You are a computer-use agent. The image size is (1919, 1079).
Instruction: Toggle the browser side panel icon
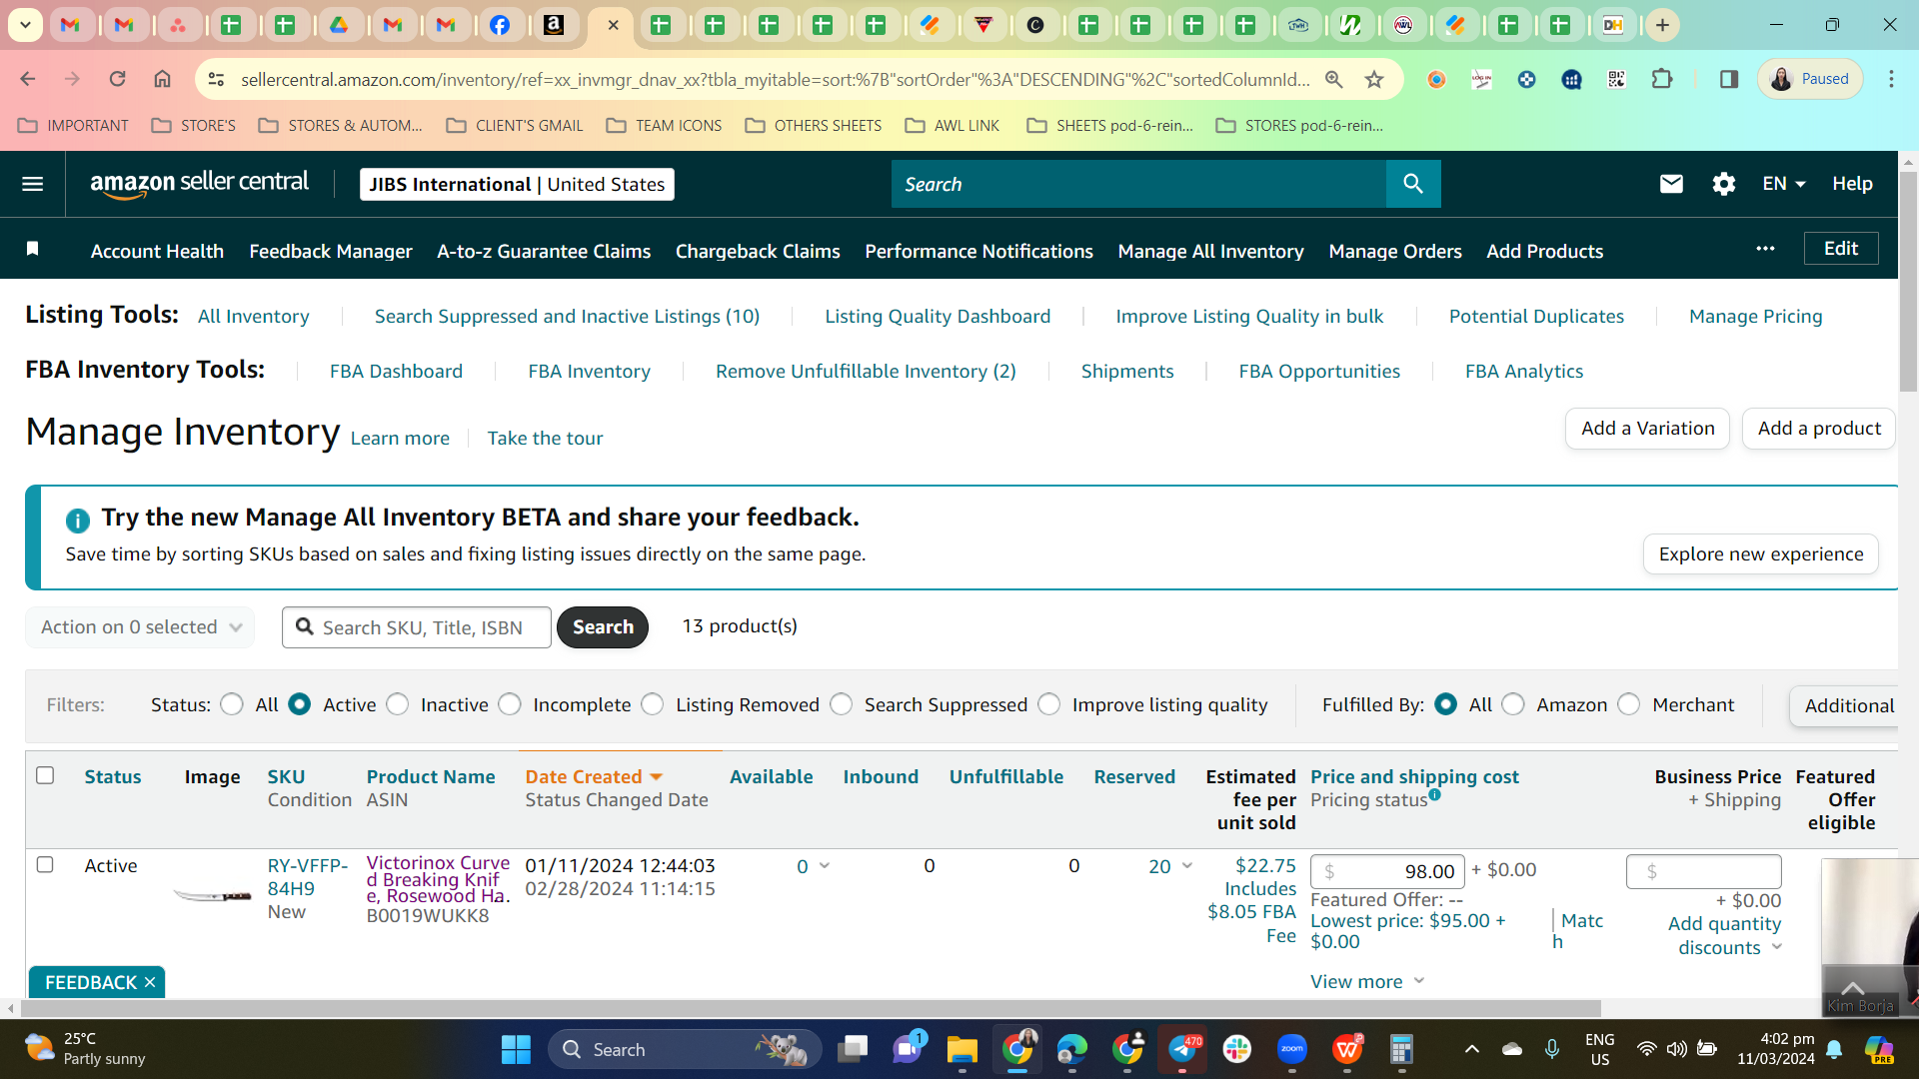(1728, 79)
